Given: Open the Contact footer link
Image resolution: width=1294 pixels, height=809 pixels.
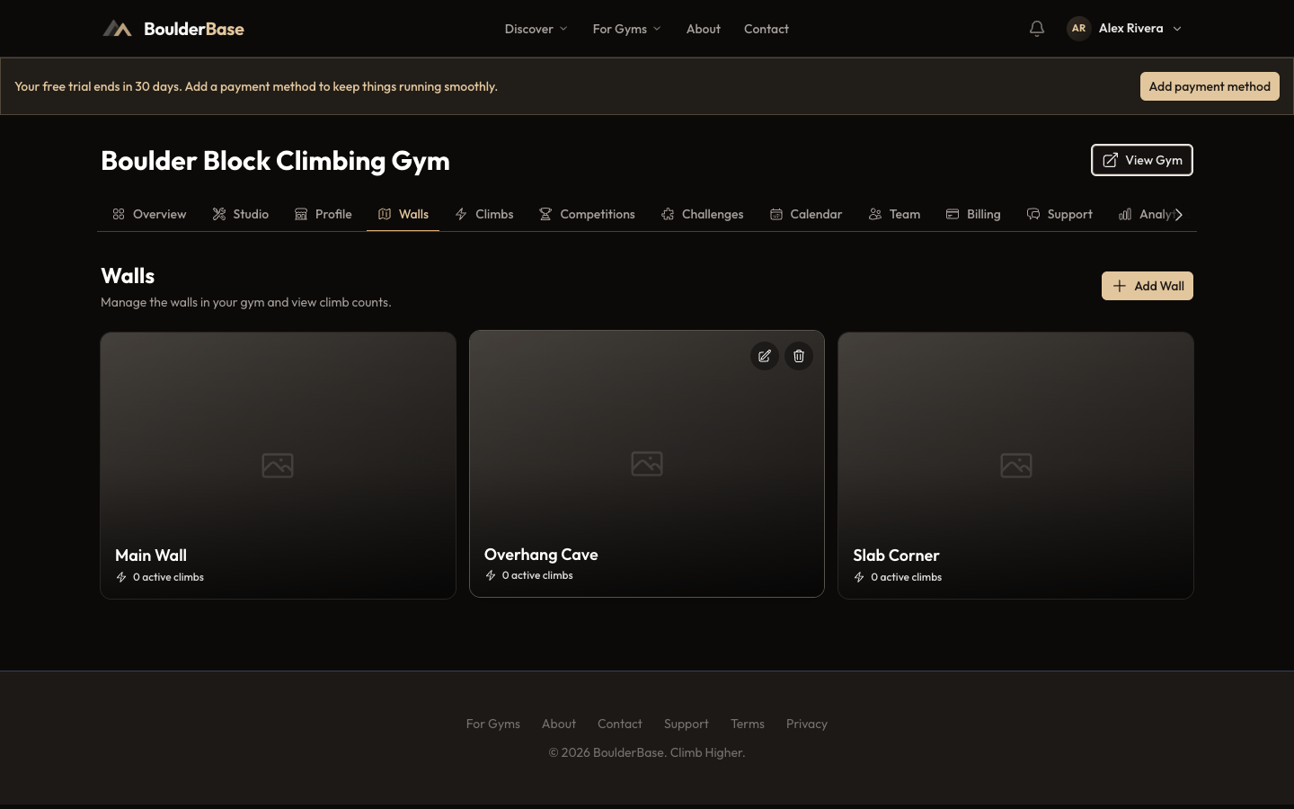Looking at the screenshot, I should [620, 724].
